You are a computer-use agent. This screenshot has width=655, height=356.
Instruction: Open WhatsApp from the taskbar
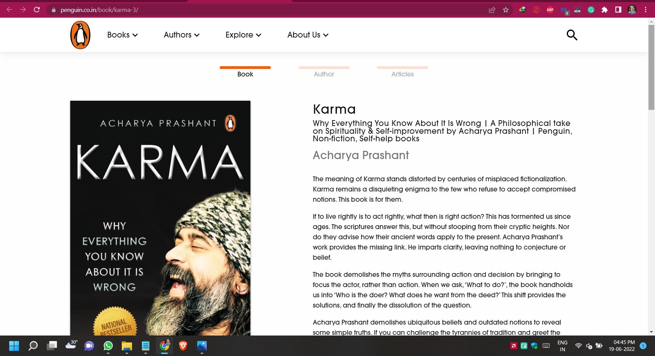click(x=108, y=346)
